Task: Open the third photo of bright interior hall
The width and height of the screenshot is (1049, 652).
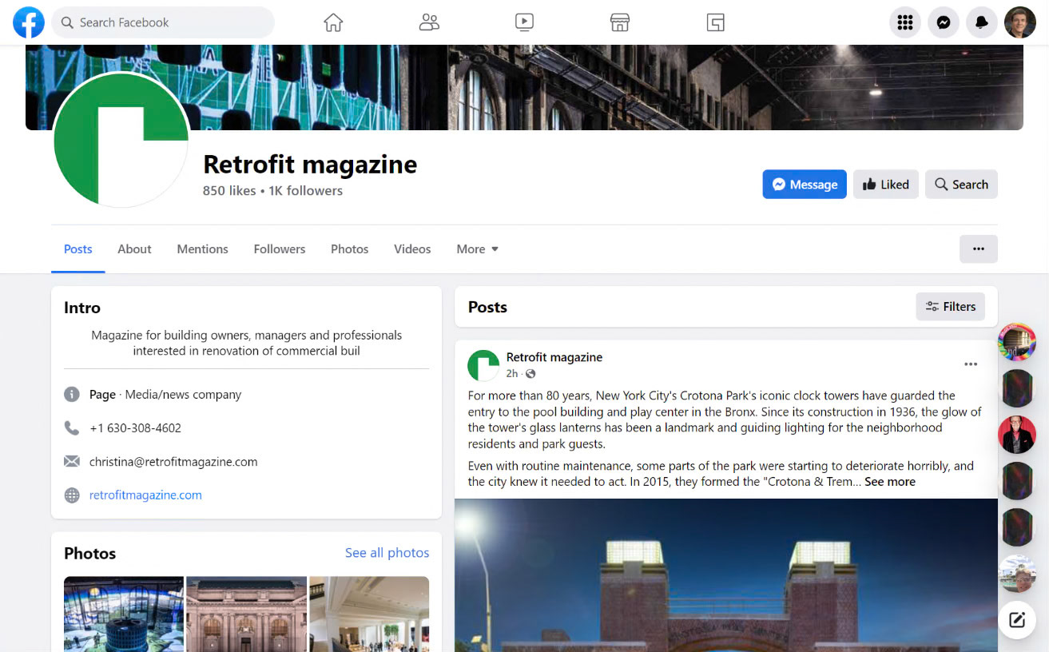Action: (369, 614)
